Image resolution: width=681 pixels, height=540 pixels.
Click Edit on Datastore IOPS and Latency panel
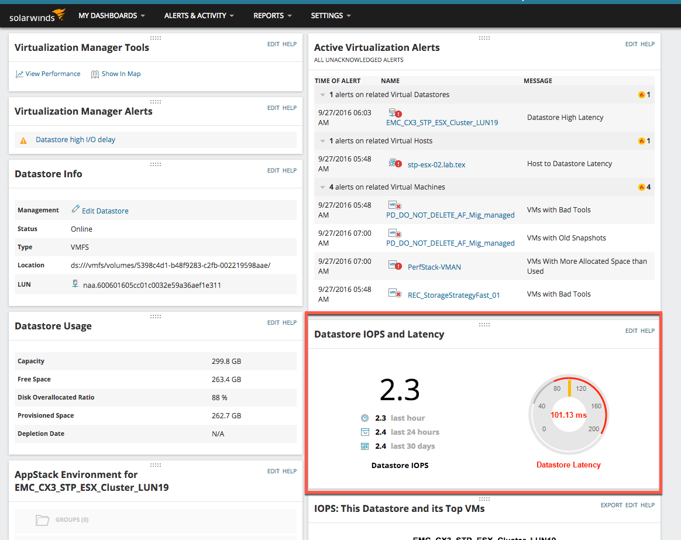point(631,331)
